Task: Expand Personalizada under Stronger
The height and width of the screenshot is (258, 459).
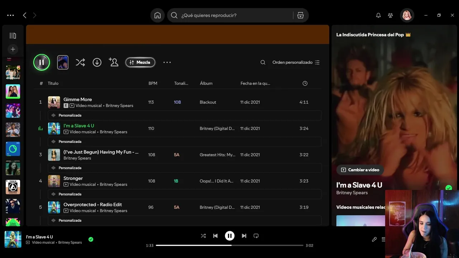Action: (x=185, y=194)
